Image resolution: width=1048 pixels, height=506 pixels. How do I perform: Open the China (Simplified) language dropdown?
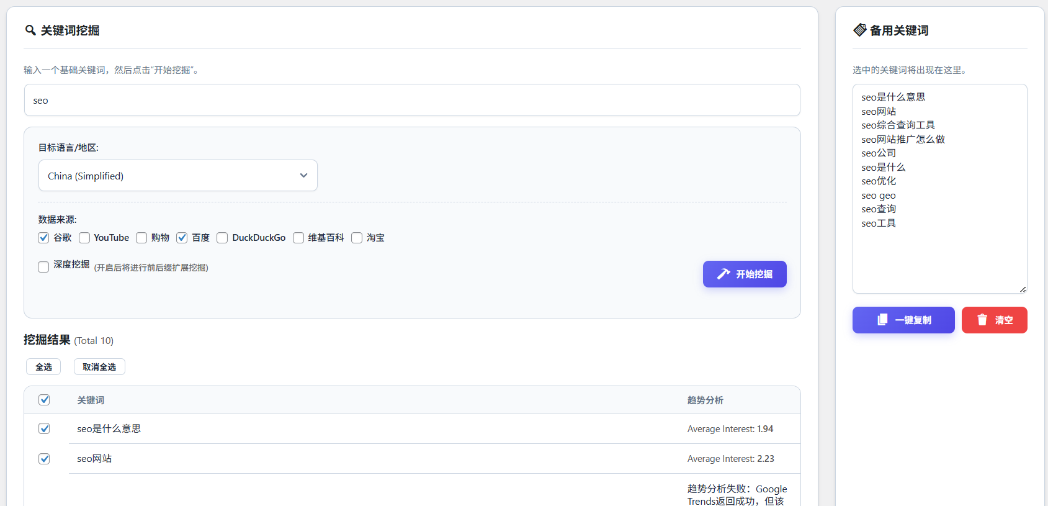coord(177,176)
